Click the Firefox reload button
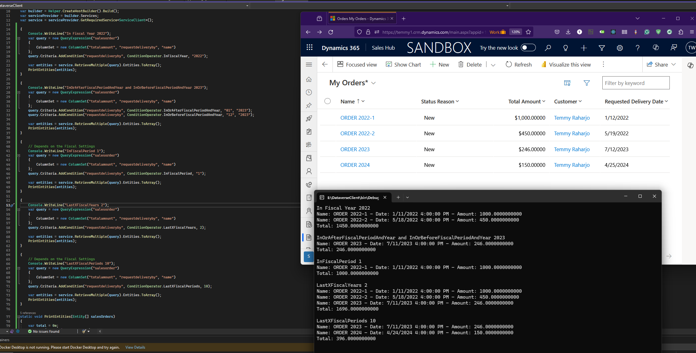Image resolution: width=696 pixels, height=353 pixels. [331, 32]
